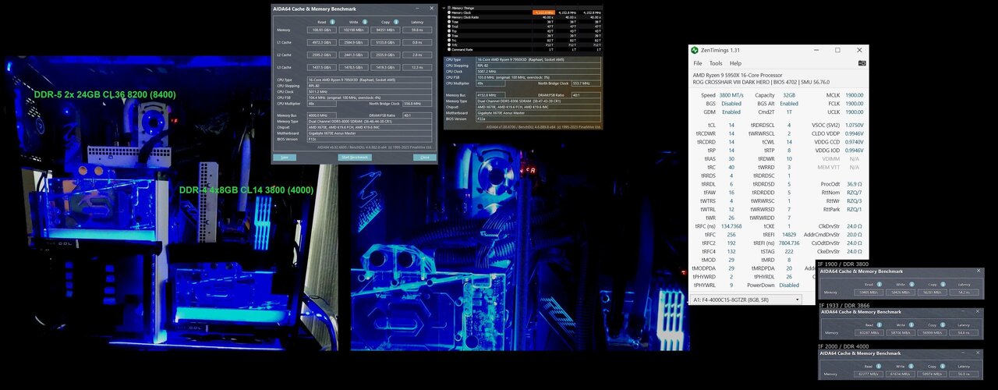This screenshot has width=998, height=390.
Task: Click the ZenTimings camera screenshot icon
Action: [x=862, y=63]
